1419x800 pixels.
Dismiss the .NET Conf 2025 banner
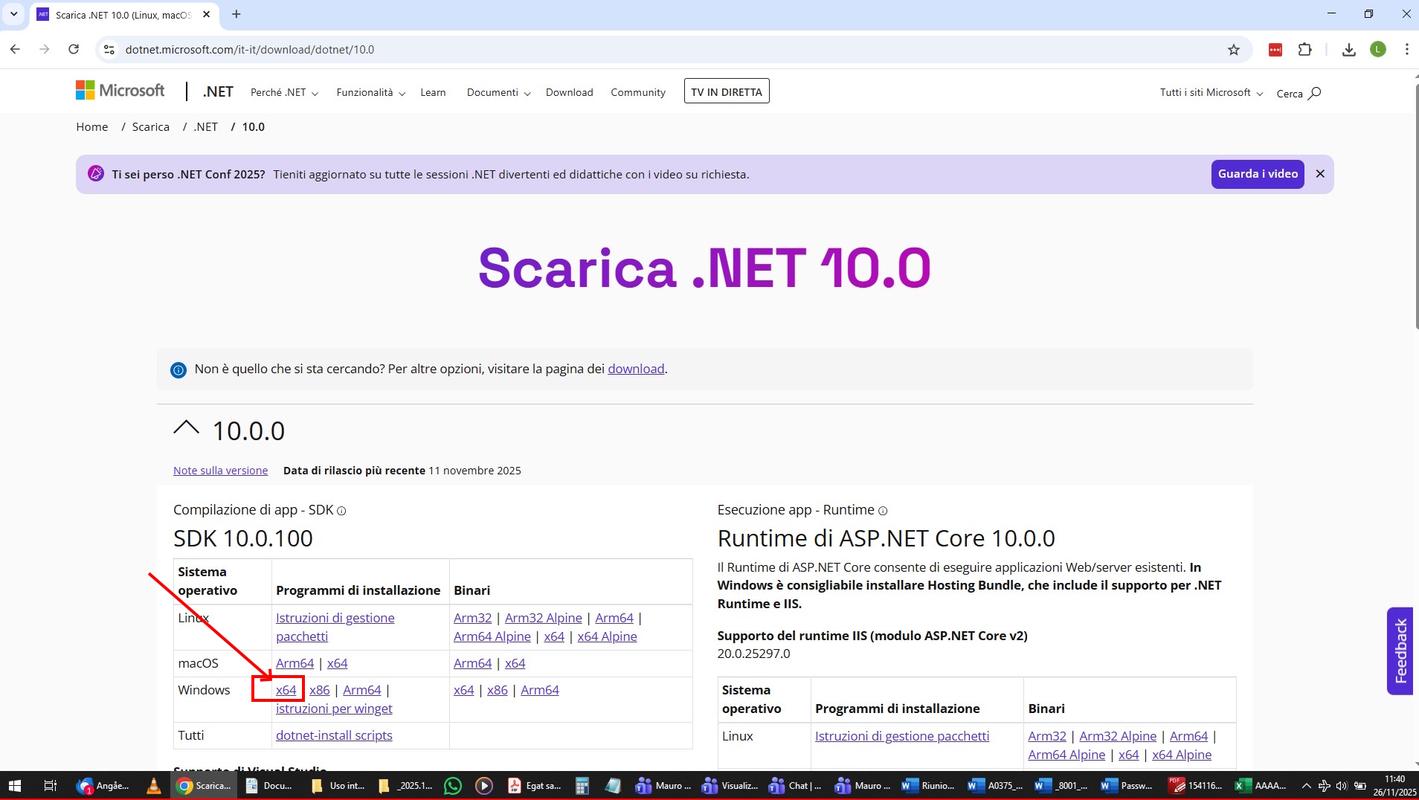tap(1320, 174)
